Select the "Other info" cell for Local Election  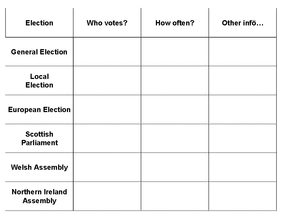tap(243, 81)
